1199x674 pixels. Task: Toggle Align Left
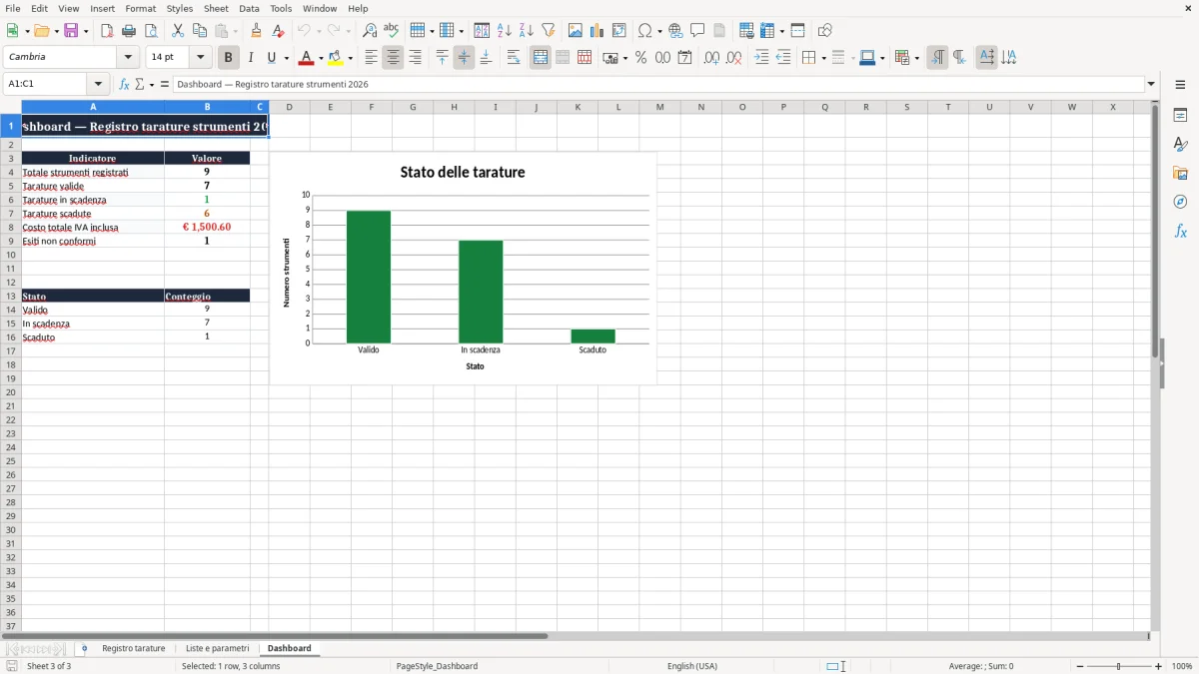pos(371,58)
